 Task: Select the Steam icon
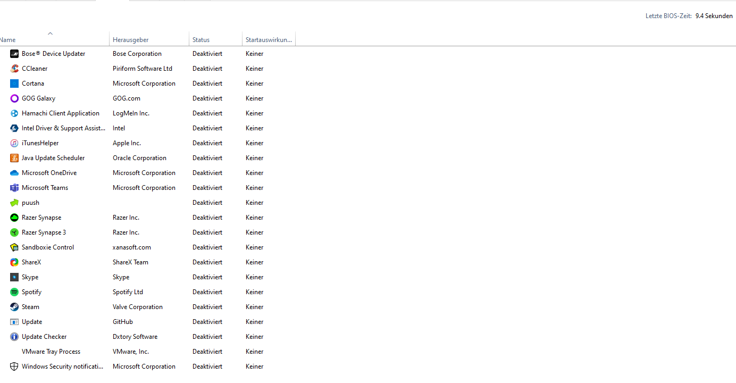click(x=14, y=307)
